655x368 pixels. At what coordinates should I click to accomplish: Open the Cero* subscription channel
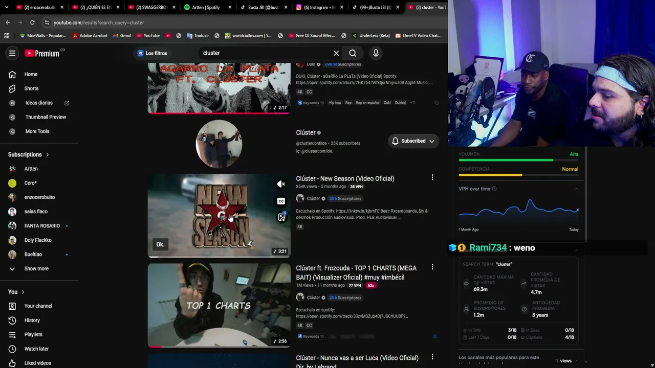coord(31,183)
